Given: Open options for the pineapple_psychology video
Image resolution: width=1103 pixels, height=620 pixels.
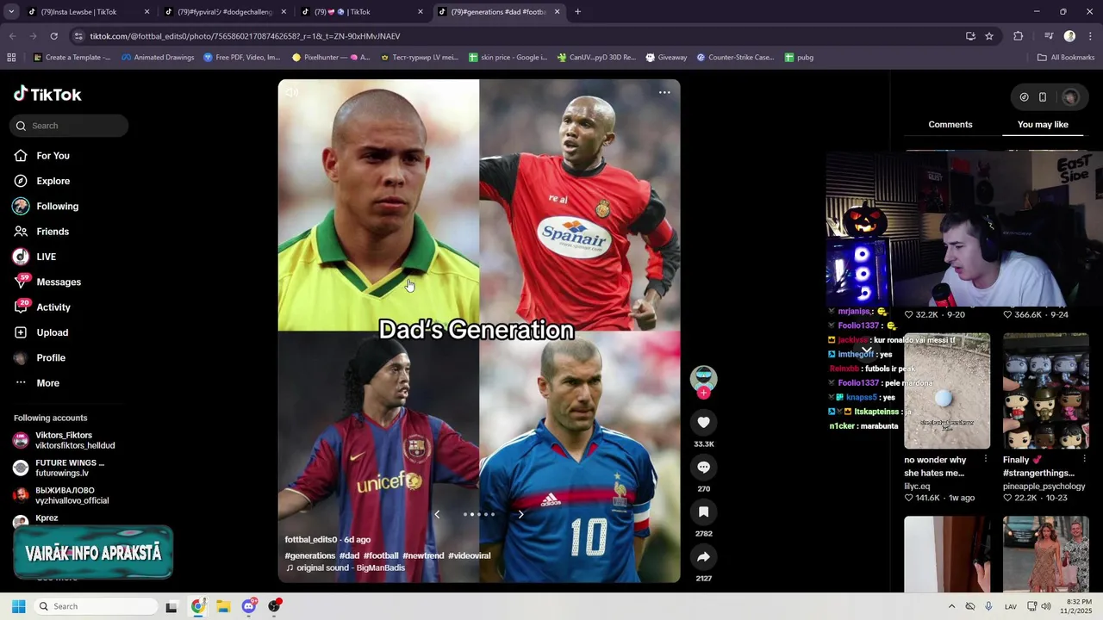Looking at the screenshot, I should pyautogui.click(x=1084, y=460).
